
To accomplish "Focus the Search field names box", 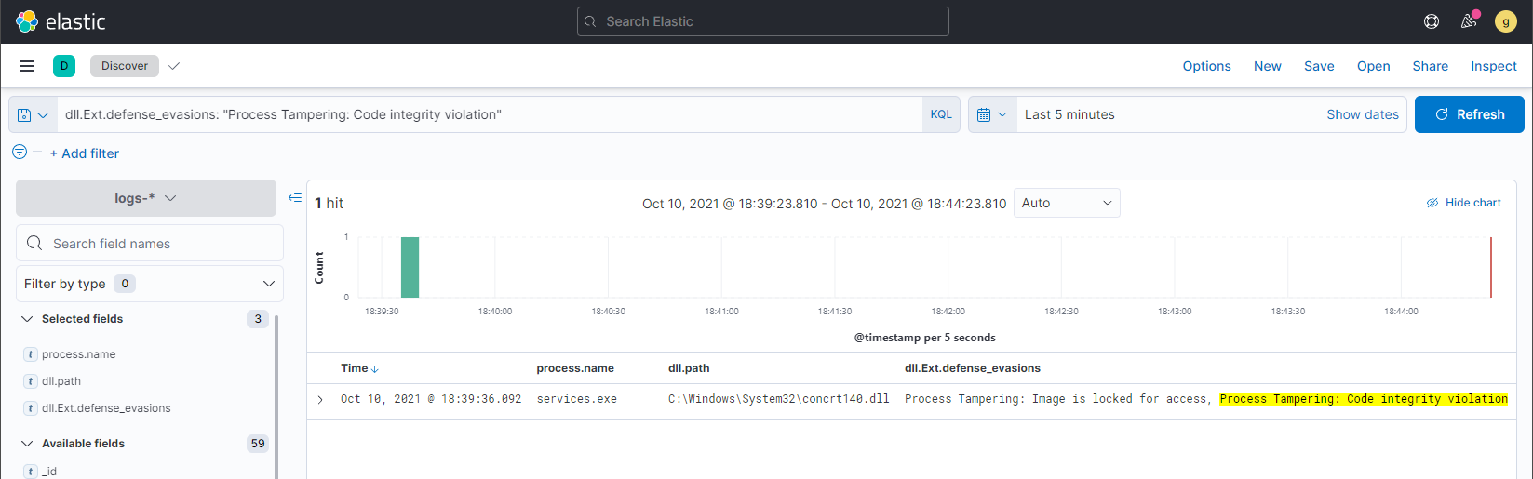I will [x=150, y=243].
